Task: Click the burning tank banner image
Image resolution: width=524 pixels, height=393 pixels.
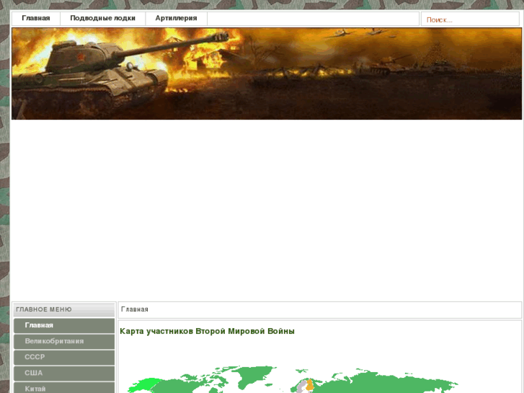Action: (267, 74)
